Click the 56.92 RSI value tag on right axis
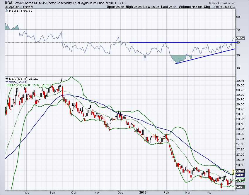249x195 pixels. click(240, 38)
